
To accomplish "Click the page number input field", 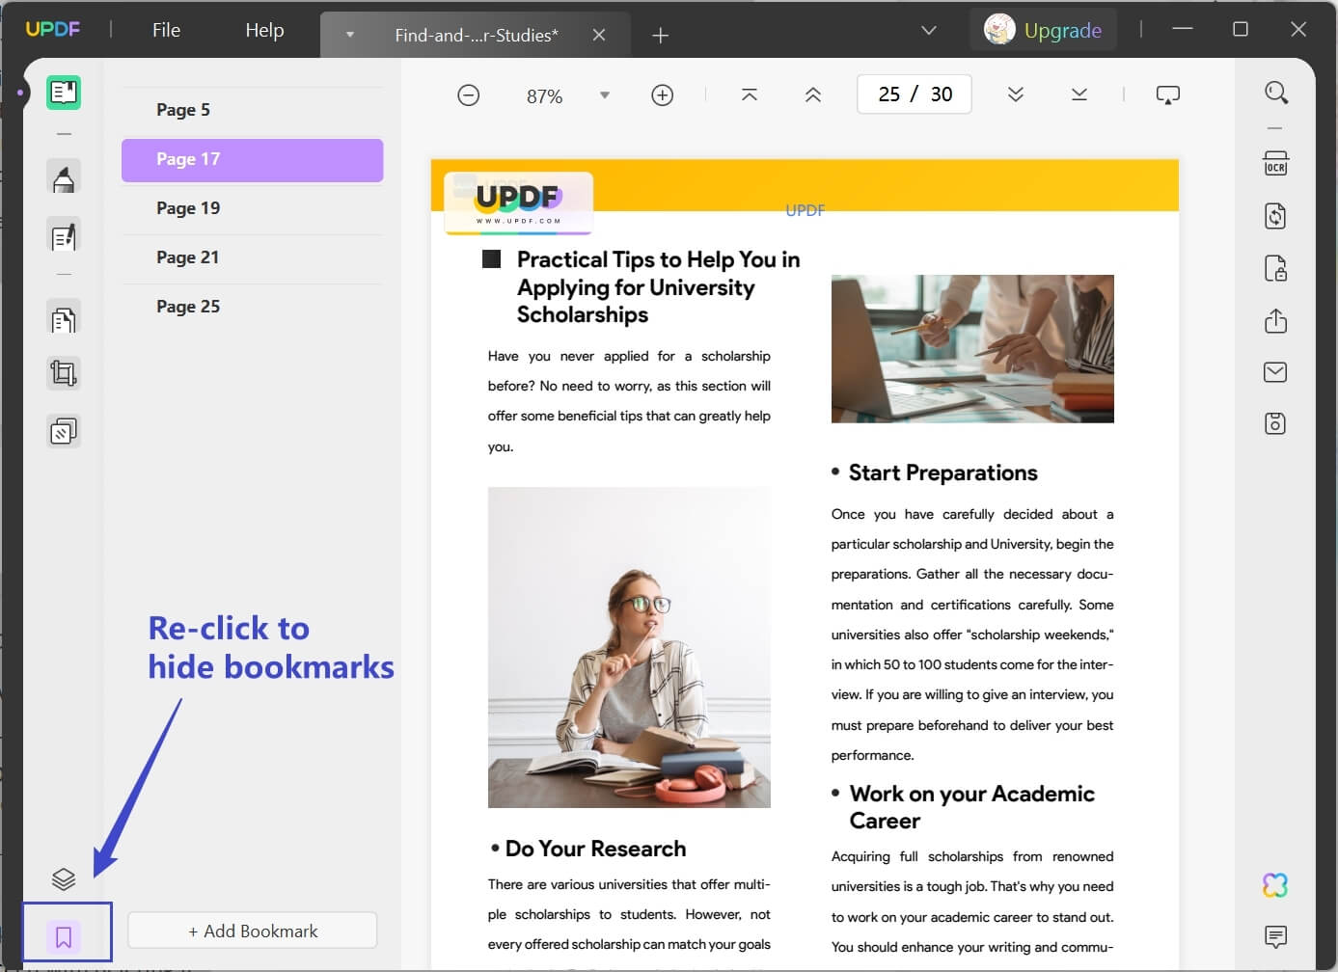I will click(x=915, y=94).
